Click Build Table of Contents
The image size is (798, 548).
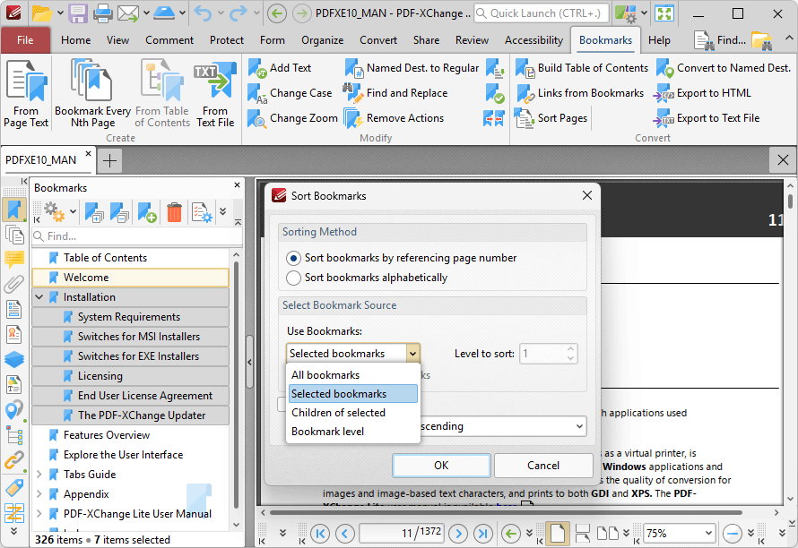tap(582, 68)
